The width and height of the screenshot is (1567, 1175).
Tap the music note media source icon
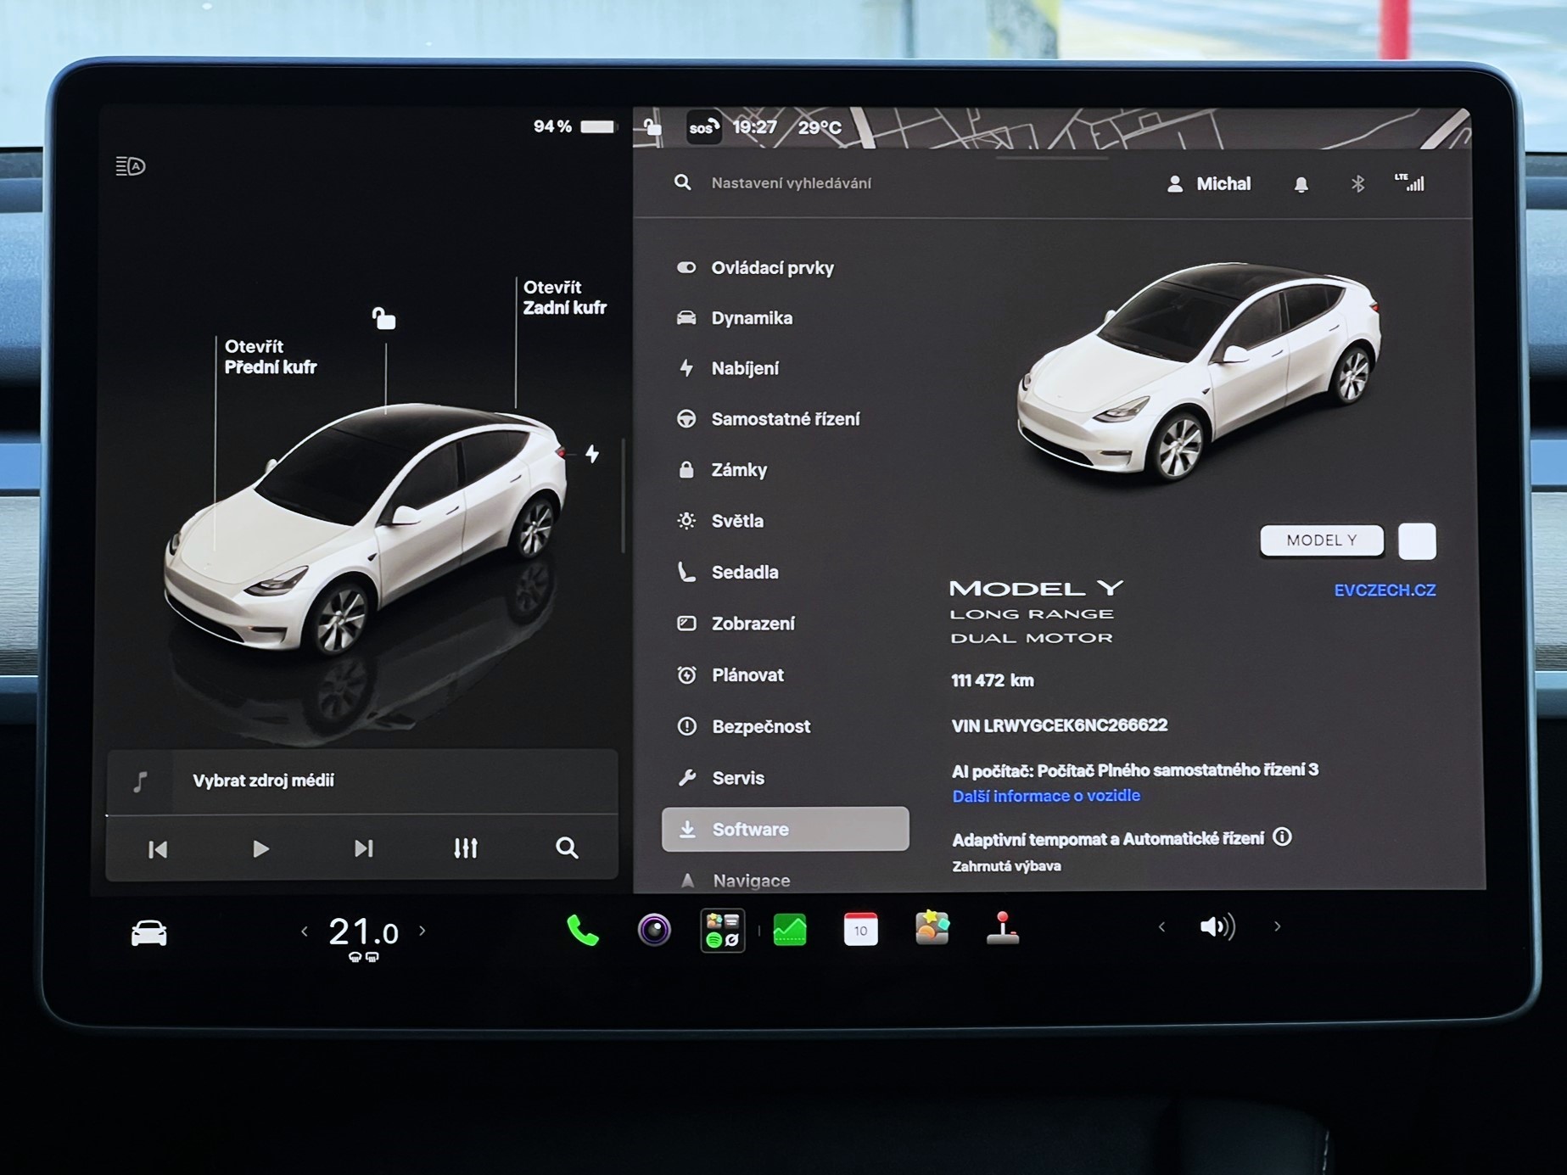coord(141,781)
